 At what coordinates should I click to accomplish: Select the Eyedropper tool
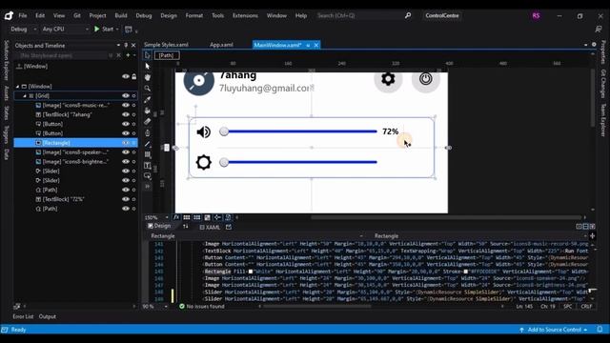[148, 99]
